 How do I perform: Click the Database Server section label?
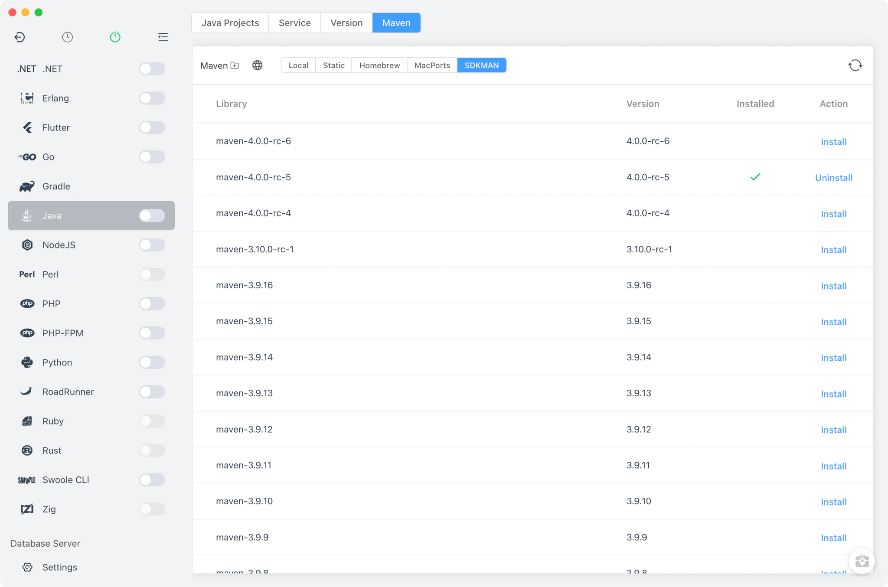click(x=45, y=544)
